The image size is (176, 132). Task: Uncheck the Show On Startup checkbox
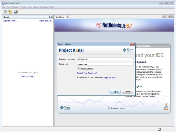pyautogui.click(x=109, y=108)
